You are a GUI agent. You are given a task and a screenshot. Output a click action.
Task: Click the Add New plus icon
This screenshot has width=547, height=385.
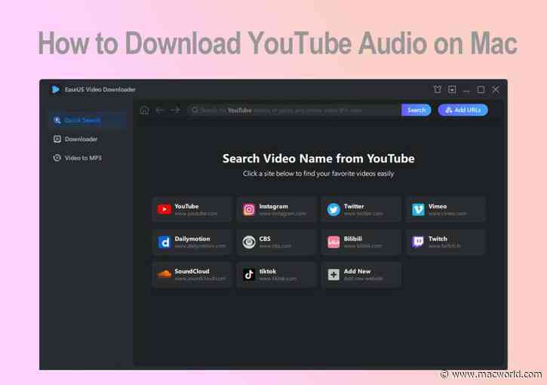point(333,274)
